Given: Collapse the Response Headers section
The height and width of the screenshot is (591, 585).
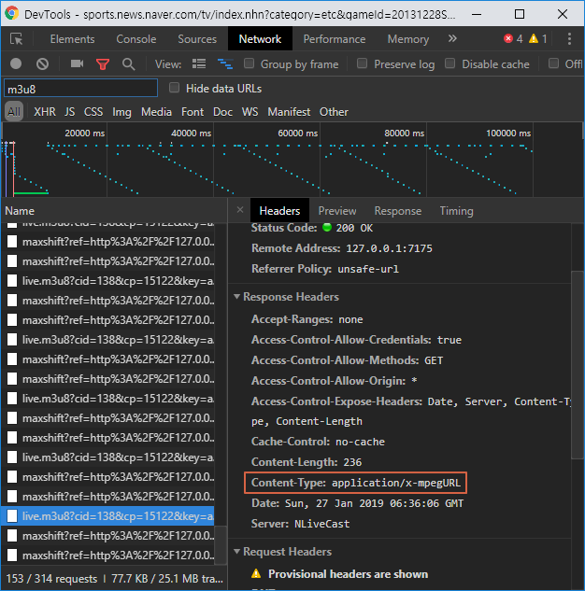Looking at the screenshot, I should click(237, 297).
